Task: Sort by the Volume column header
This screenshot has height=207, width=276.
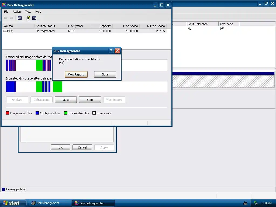Action: point(18,26)
